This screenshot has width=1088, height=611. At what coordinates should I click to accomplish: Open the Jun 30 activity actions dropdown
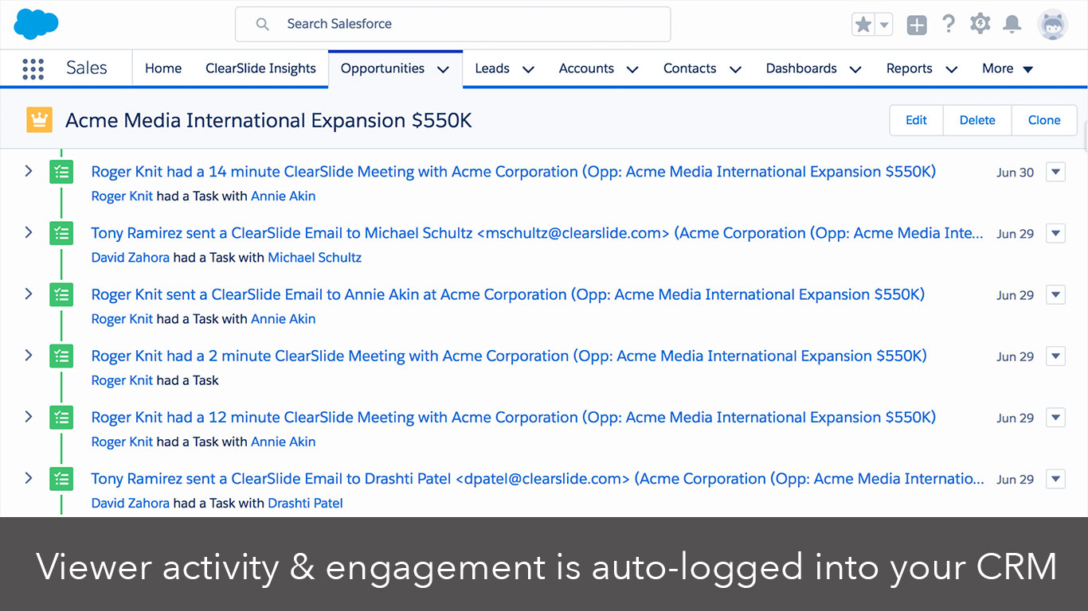coord(1055,172)
